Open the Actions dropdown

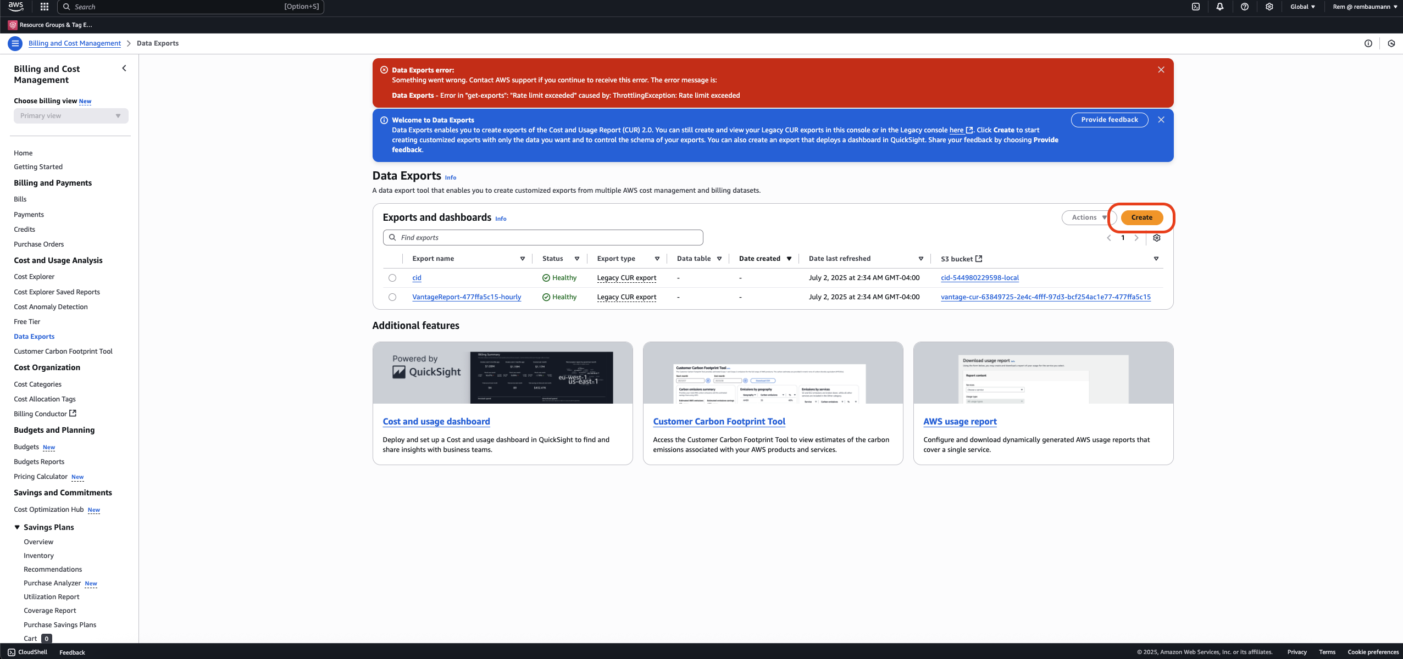tap(1088, 217)
